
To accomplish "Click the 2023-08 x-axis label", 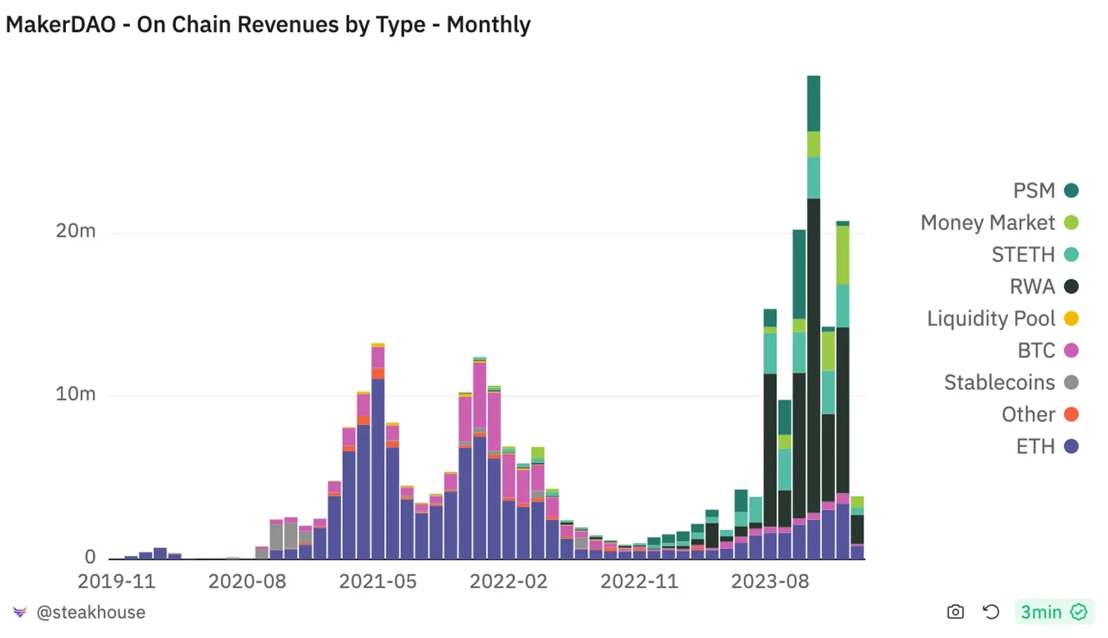I will pos(770,581).
